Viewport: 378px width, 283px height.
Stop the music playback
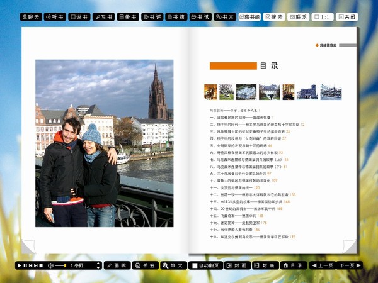click(x=41, y=265)
